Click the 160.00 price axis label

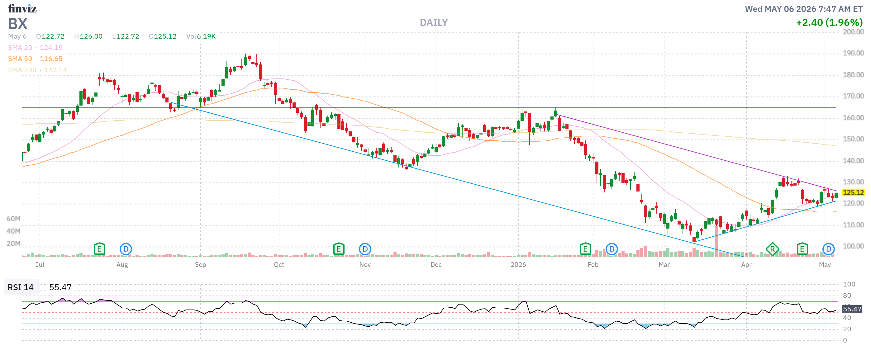tap(853, 118)
